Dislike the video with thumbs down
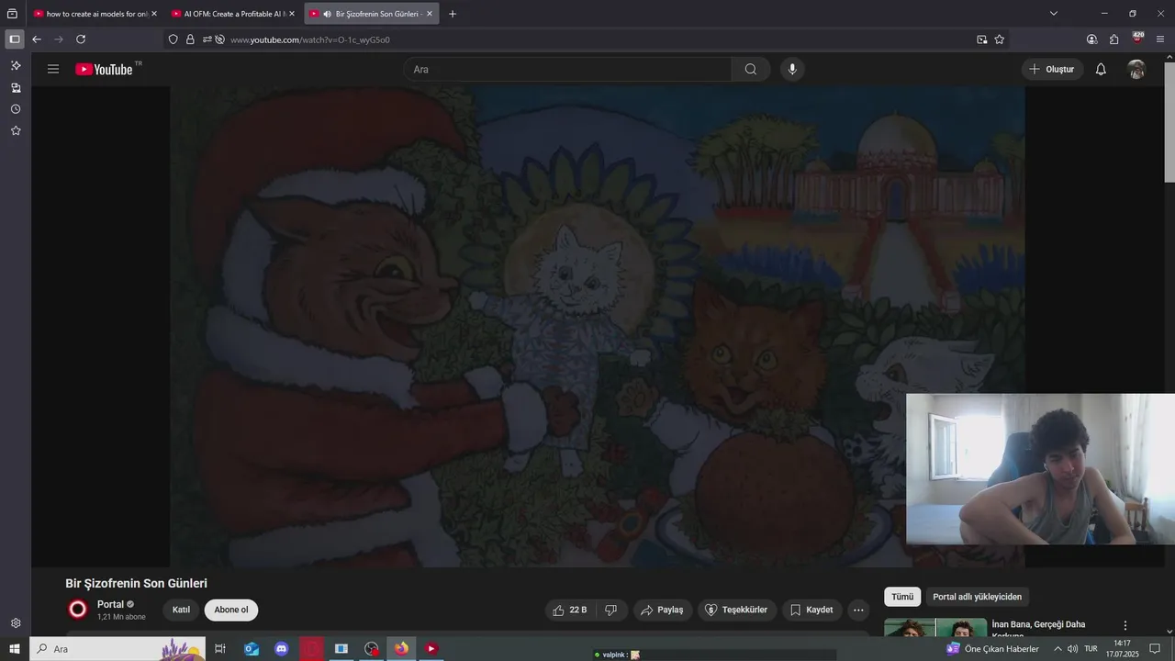Screen dimensions: 1175x661 (611, 610)
